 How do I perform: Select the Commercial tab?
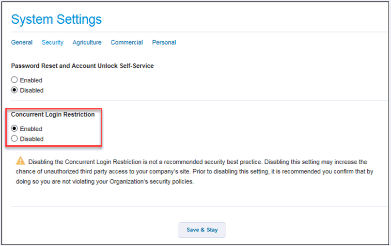[x=127, y=43]
